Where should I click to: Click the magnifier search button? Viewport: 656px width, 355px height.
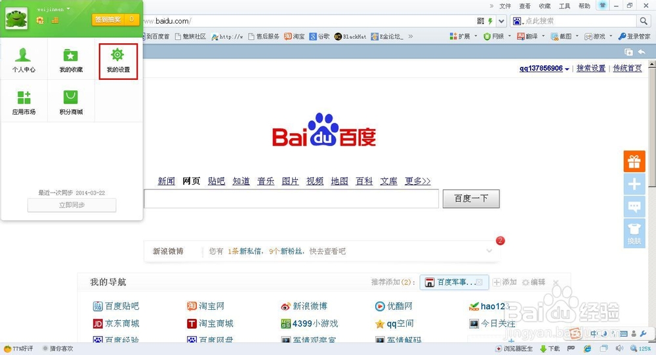tap(643, 21)
